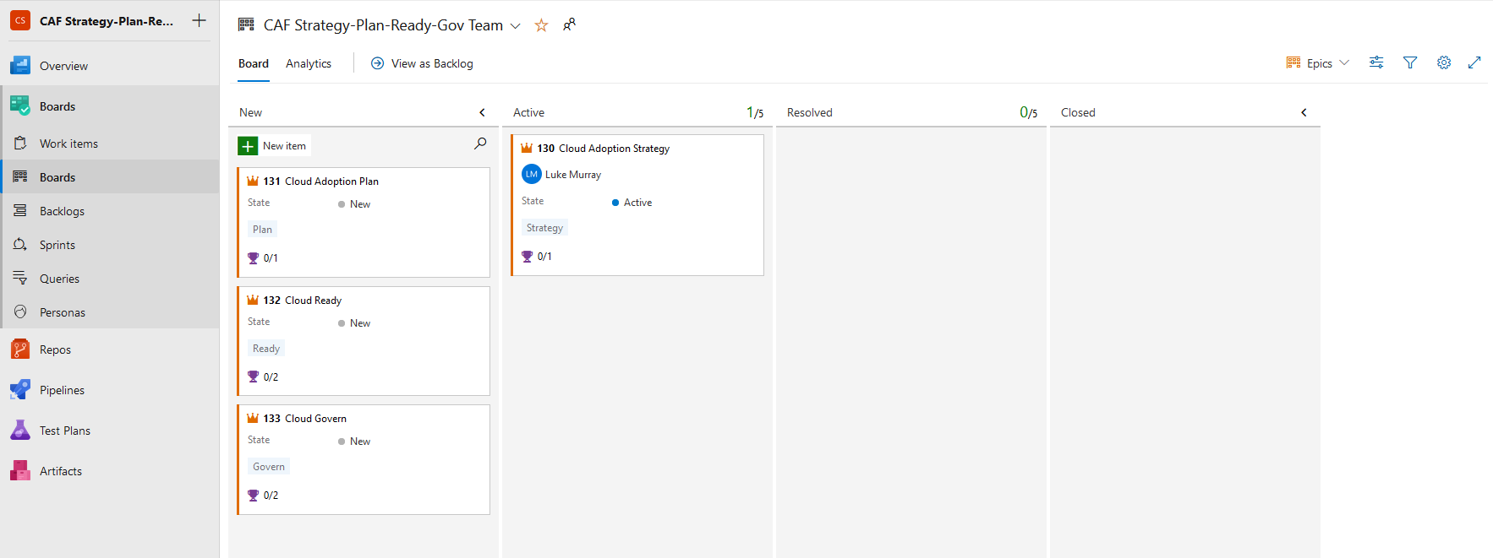The width and height of the screenshot is (1493, 558).
Task: Open State dropdown on Cloud Ready card
Action: (x=354, y=323)
